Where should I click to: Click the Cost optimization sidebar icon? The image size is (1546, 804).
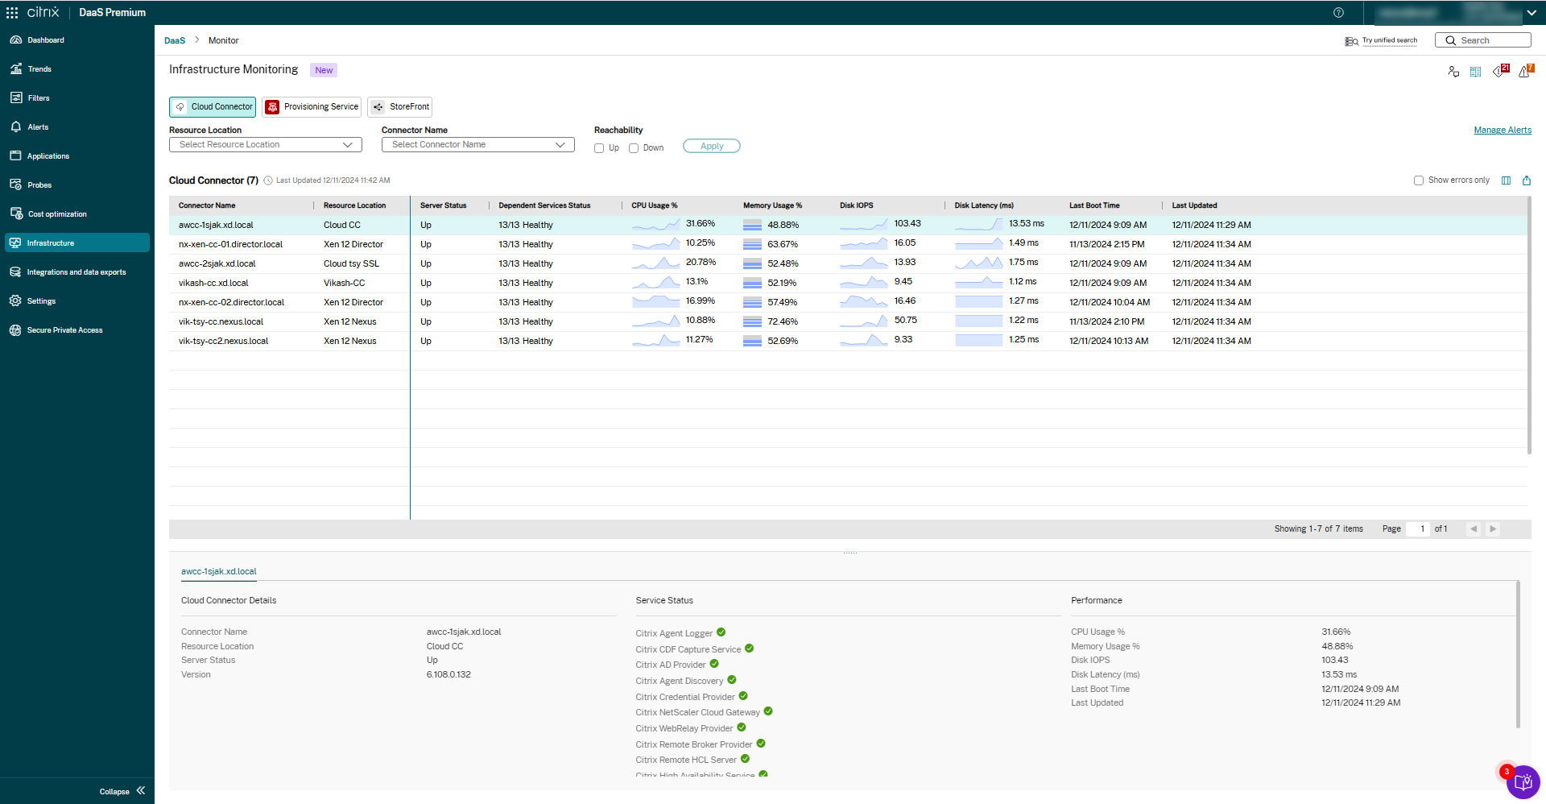[x=15, y=213]
